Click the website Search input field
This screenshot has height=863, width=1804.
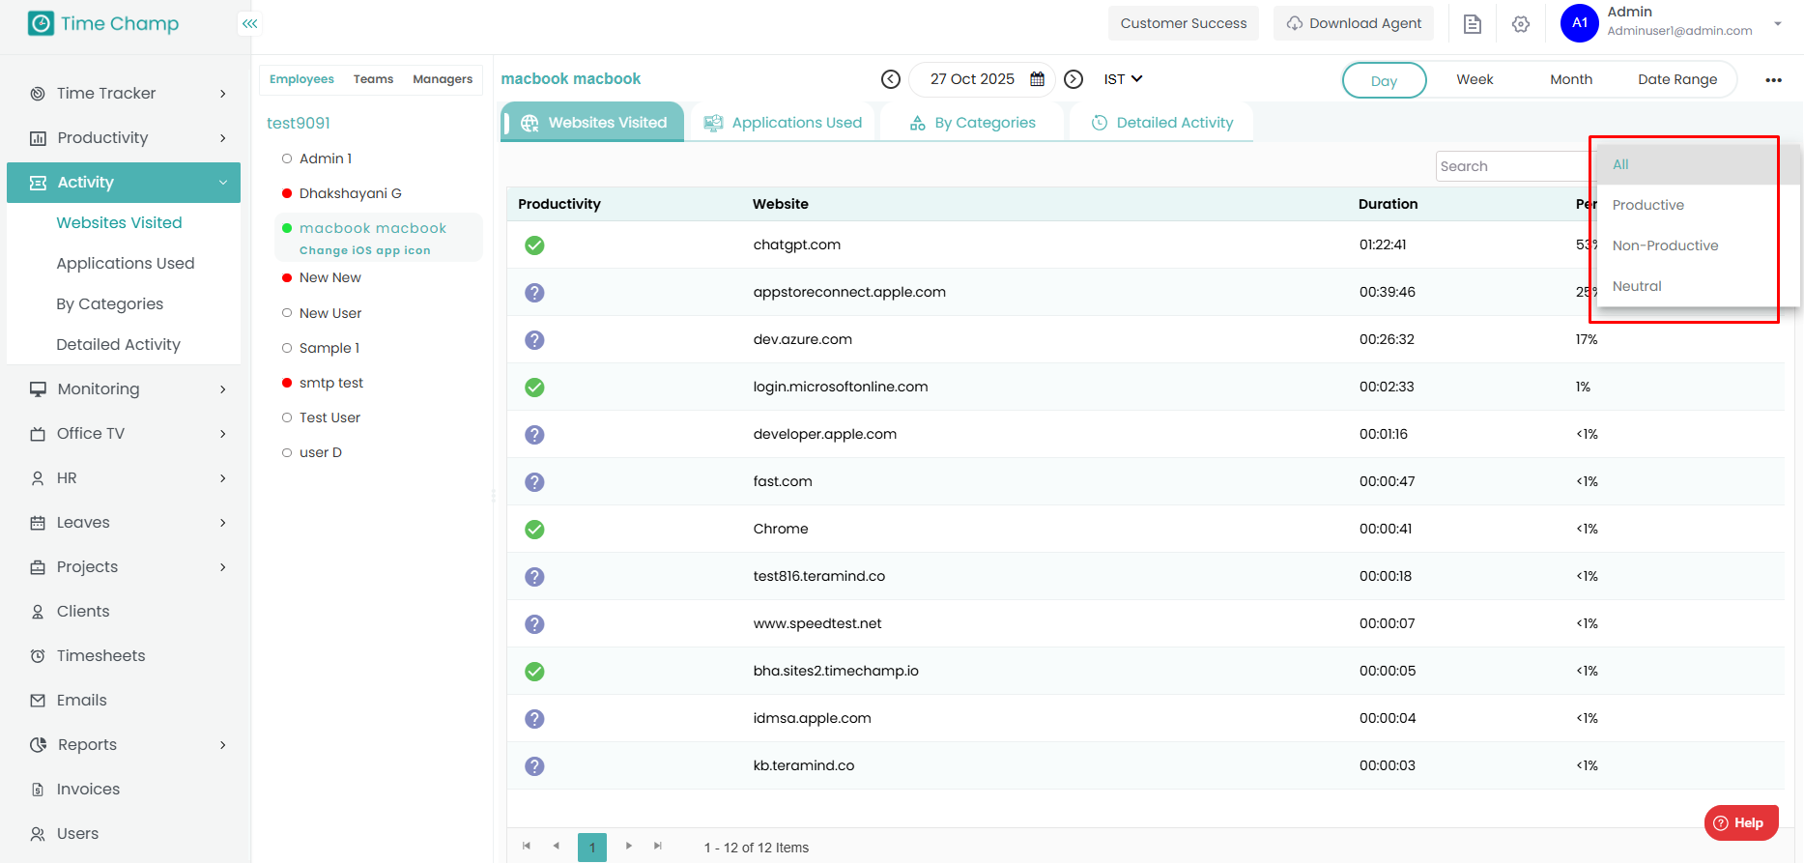tap(1511, 166)
